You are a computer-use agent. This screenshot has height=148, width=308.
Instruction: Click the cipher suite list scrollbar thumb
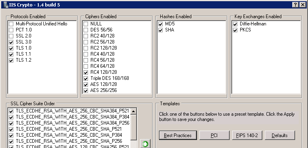point(134,127)
